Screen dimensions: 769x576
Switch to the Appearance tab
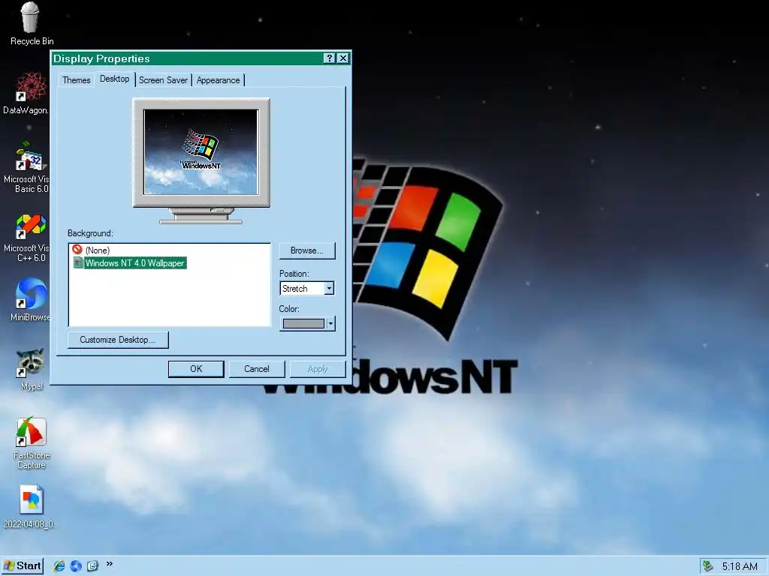pyautogui.click(x=219, y=79)
